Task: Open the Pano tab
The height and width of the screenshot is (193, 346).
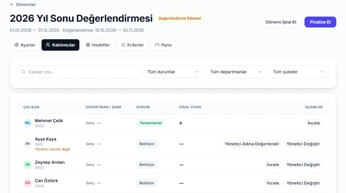Action: pos(163,45)
